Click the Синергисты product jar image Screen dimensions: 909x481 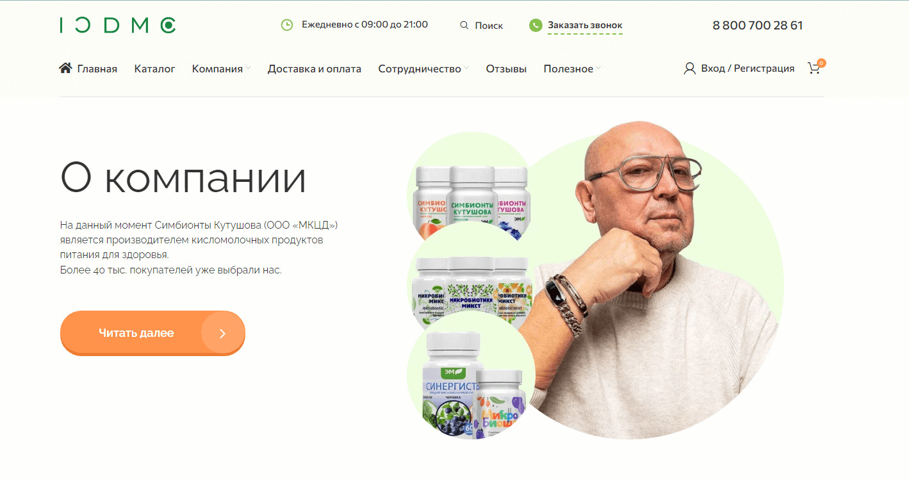(x=452, y=385)
